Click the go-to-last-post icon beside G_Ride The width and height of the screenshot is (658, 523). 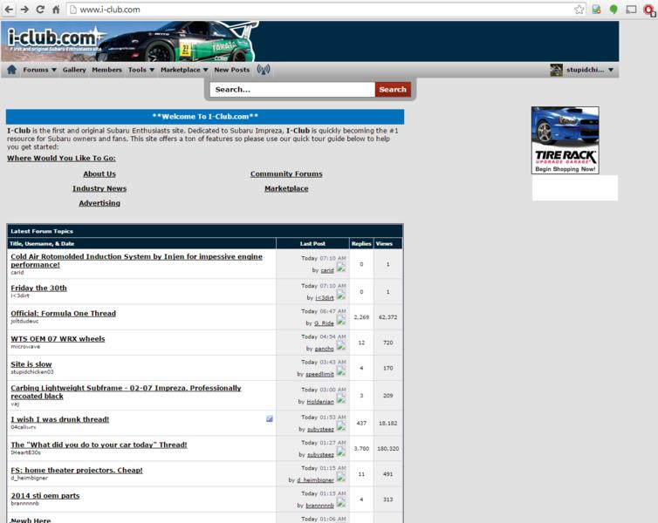[341, 322]
